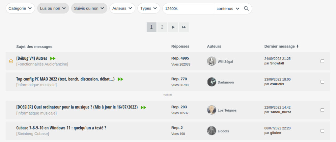Viewport: 336px width, 142px height.
Task: Open last poster giloine
Action: coord(276,133)
